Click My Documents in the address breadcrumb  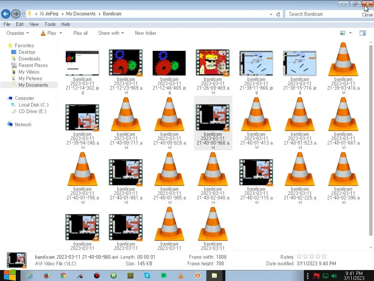[x=81, y=14]
